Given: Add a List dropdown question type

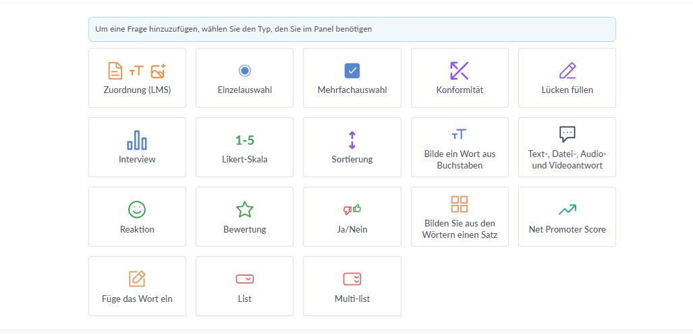Looking at the screenshot, I should tap(244, 286).
